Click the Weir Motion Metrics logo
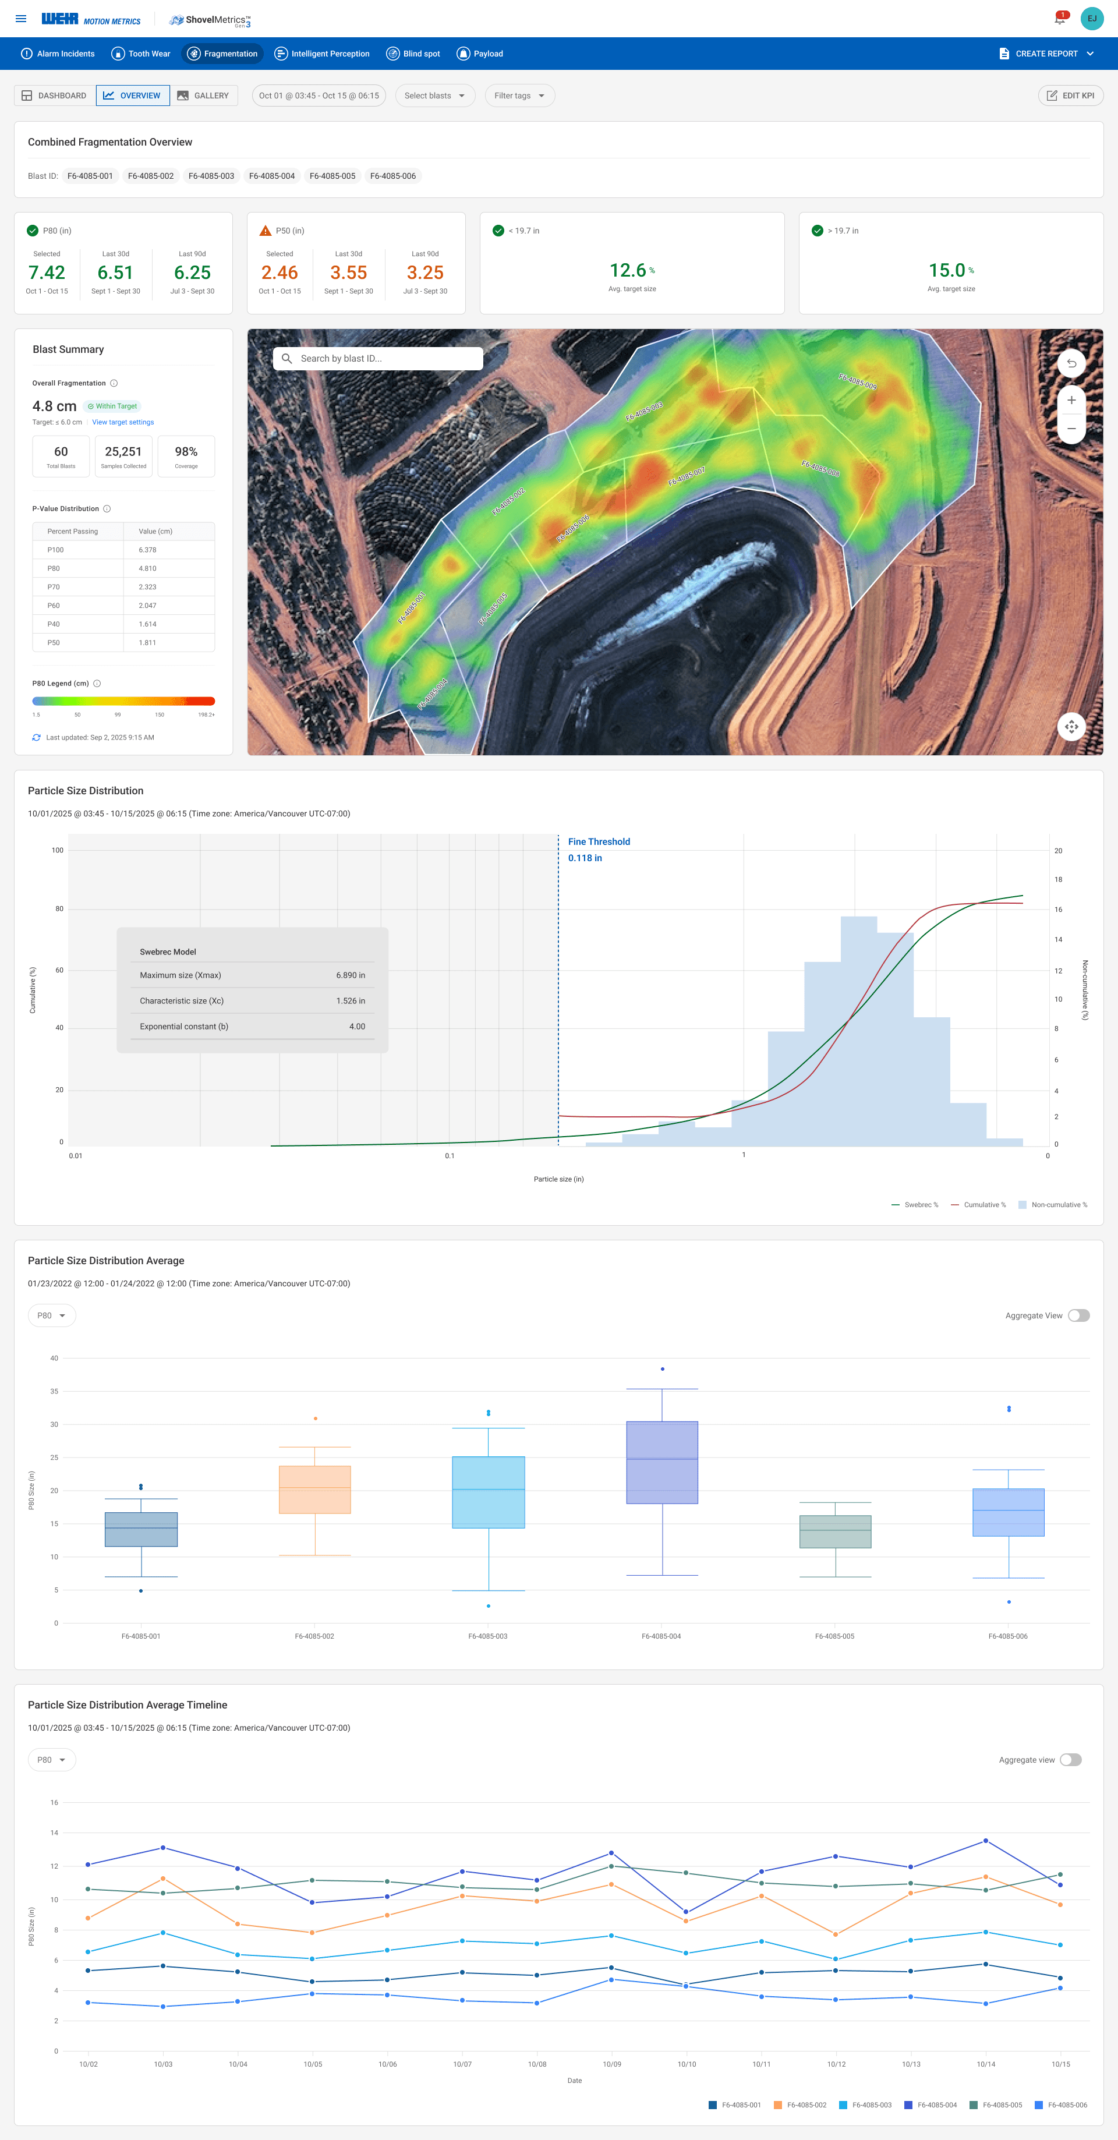Viewport: 1118px width, 2140px height. [x=90, y=19]
